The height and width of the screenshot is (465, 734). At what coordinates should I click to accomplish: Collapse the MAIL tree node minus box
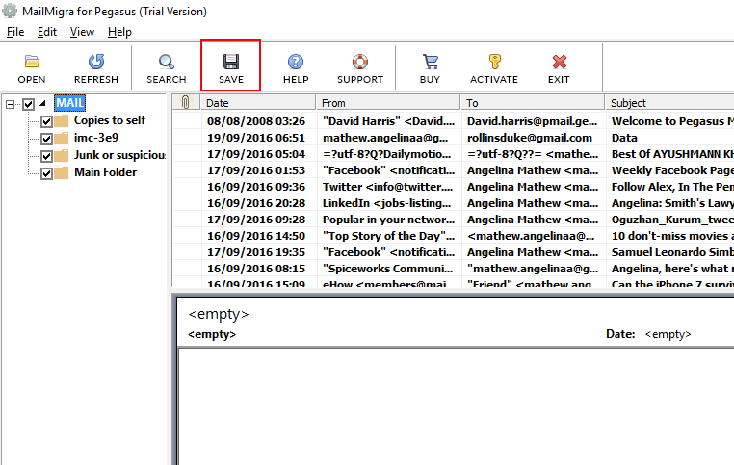pos(10,104)
